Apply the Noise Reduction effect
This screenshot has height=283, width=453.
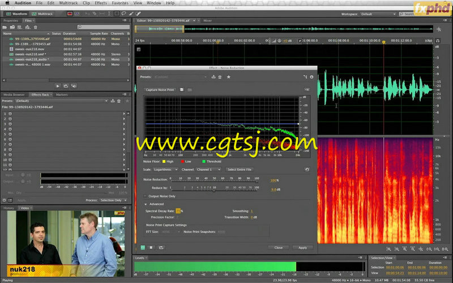302,247
